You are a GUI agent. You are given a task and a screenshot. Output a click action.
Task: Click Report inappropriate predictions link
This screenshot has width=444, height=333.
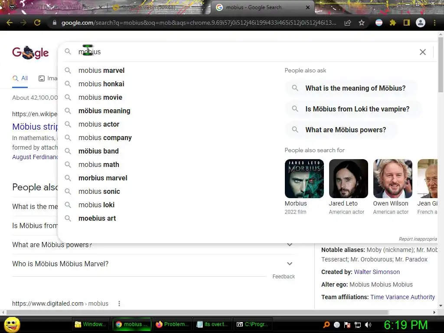coord(418,239)
